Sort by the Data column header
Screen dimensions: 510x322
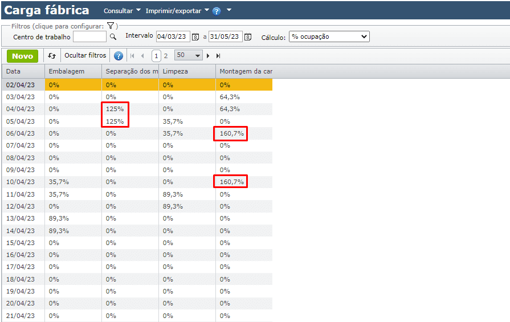(23, 71)
